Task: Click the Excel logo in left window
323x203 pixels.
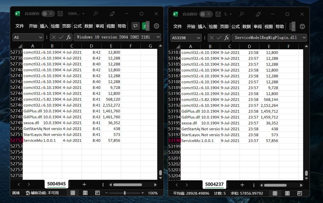Action: point(17,14)
